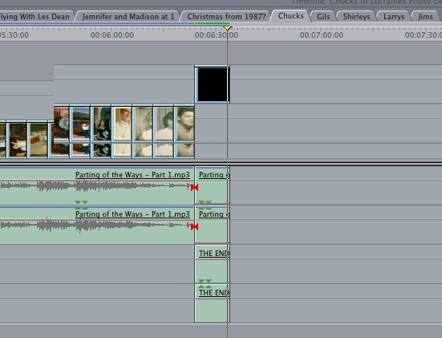Select the red floral photo clip
The width and height of the screenshot is (442, 338).
(62, 131)
